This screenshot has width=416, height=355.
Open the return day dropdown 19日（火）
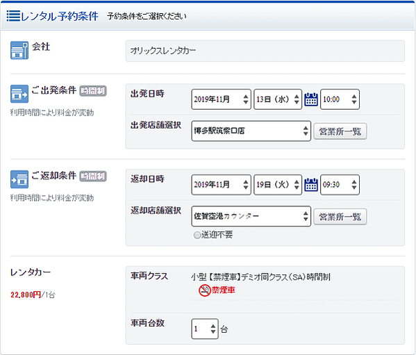tap(278, 185)
